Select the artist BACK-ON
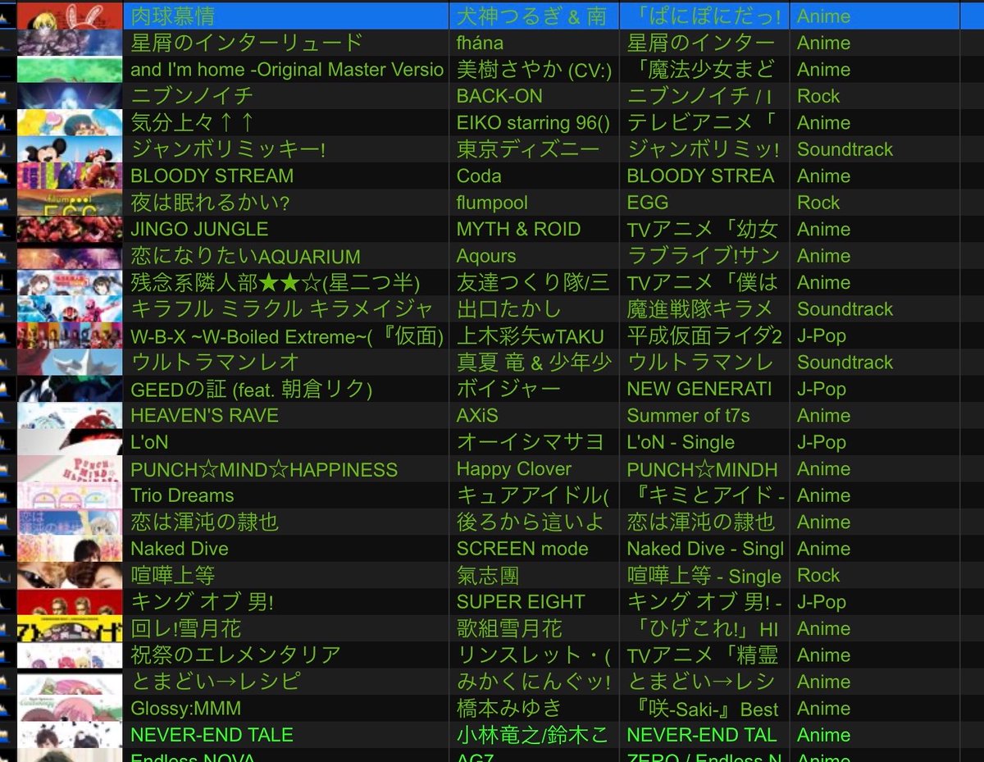This screenshot has height=762, width=984. click(x=499, y=96)
